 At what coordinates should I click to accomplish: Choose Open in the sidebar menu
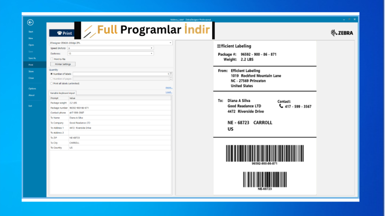click(31, 45)
